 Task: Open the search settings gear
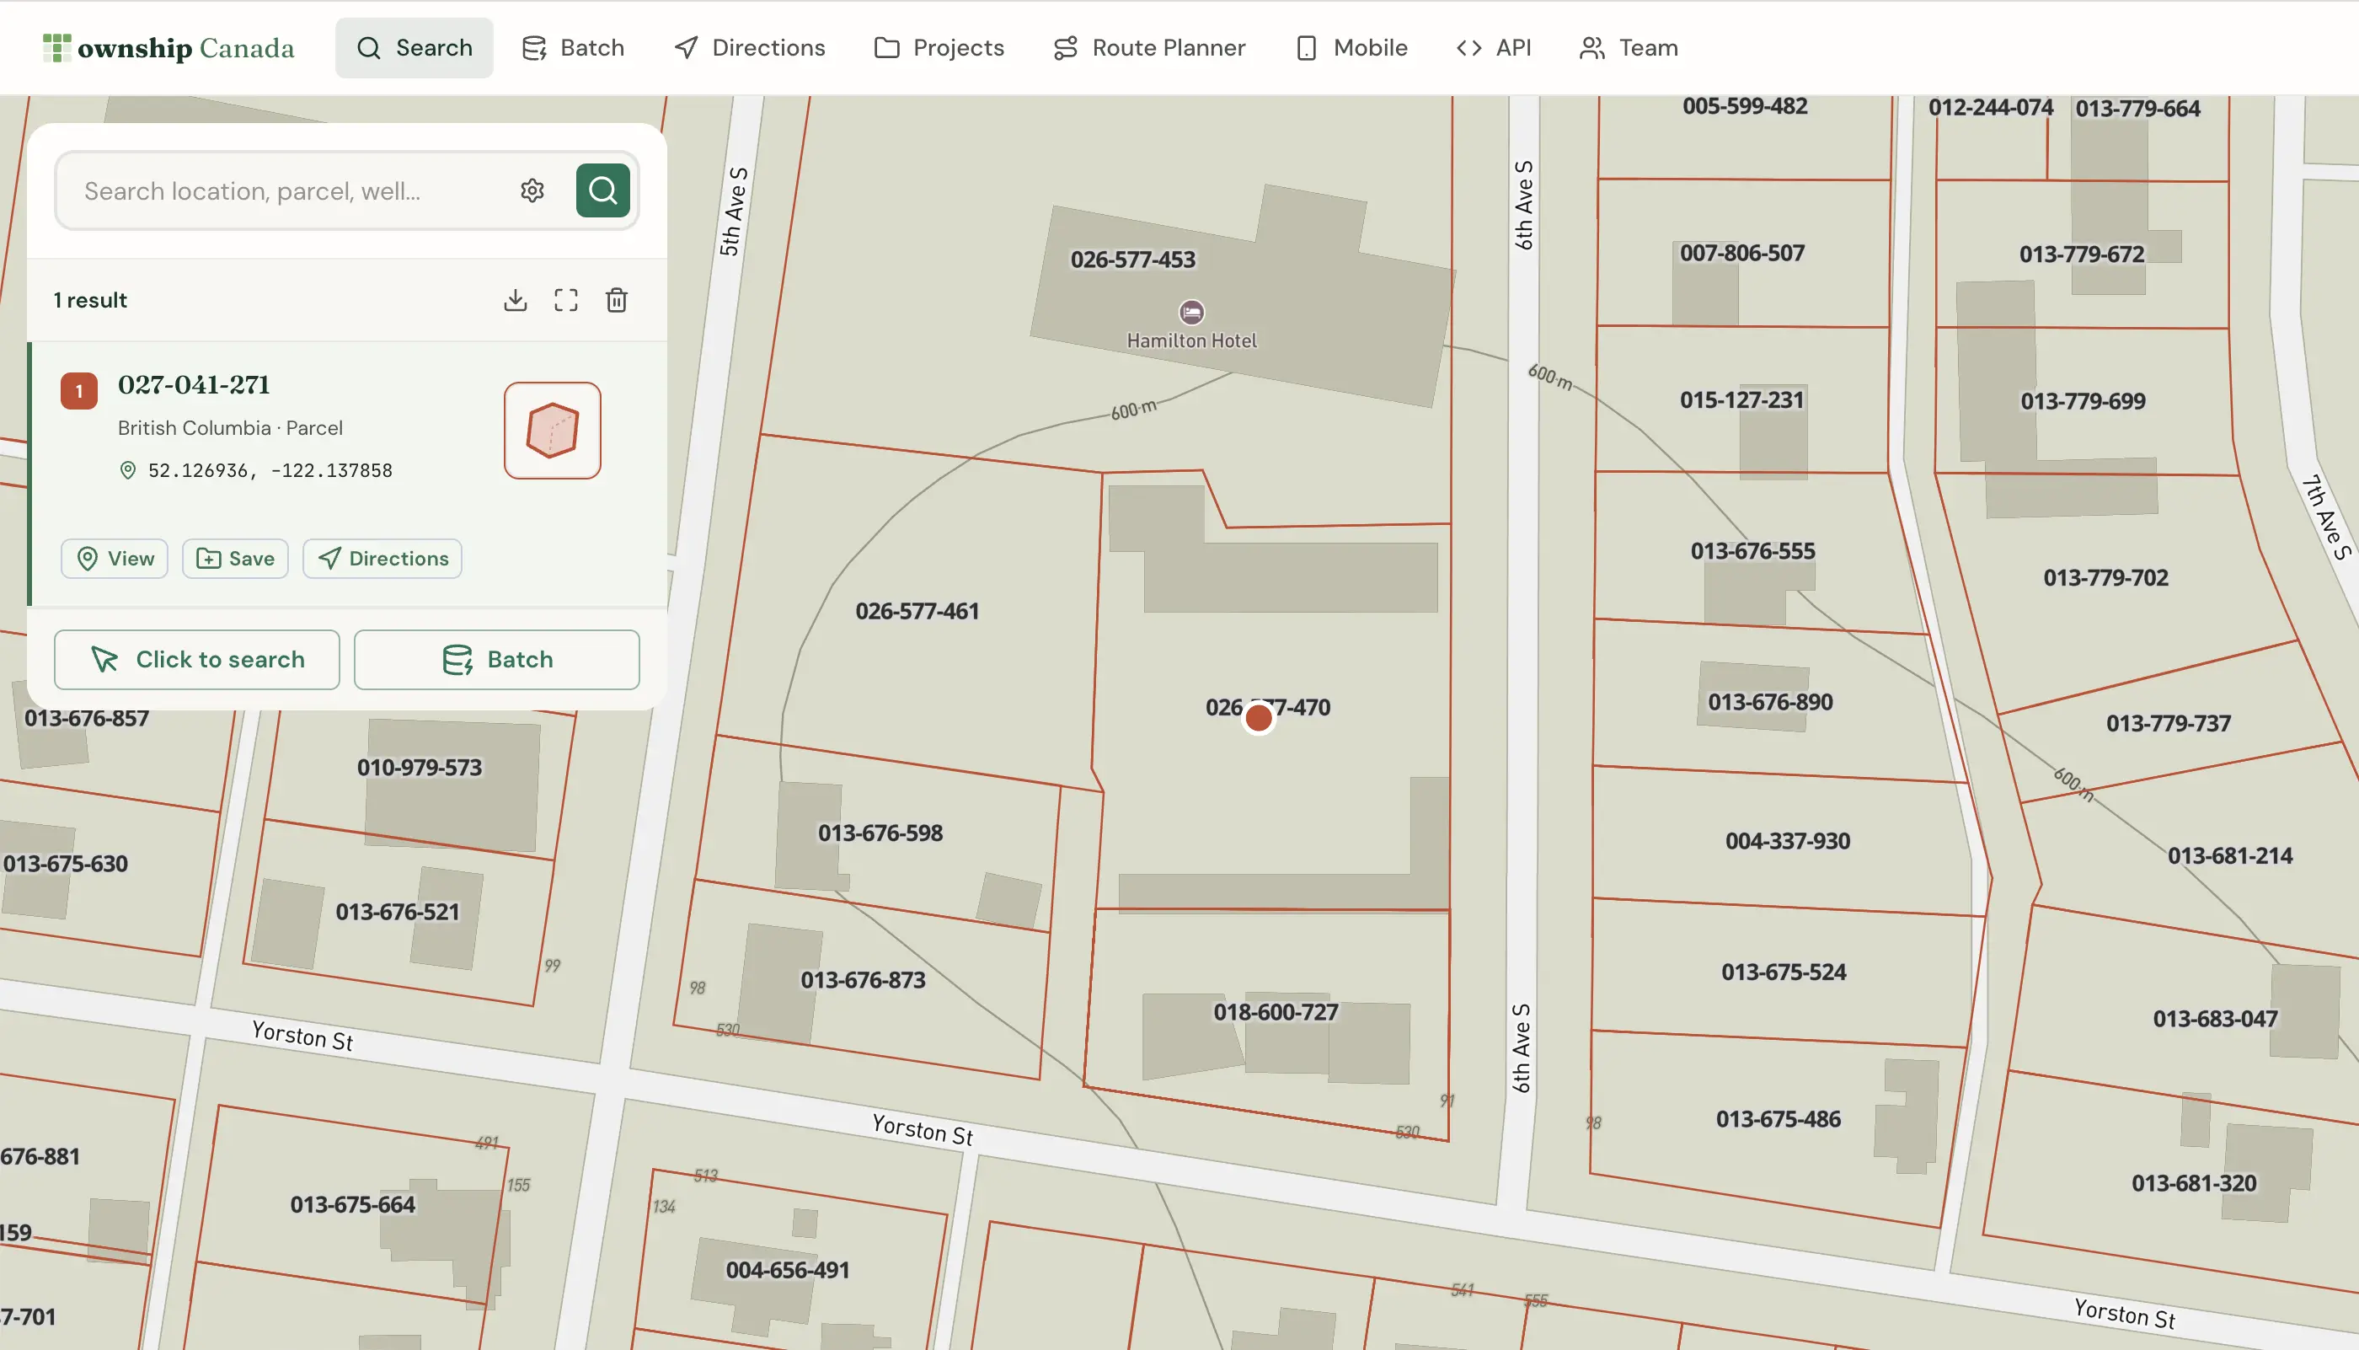coord(533,190)
